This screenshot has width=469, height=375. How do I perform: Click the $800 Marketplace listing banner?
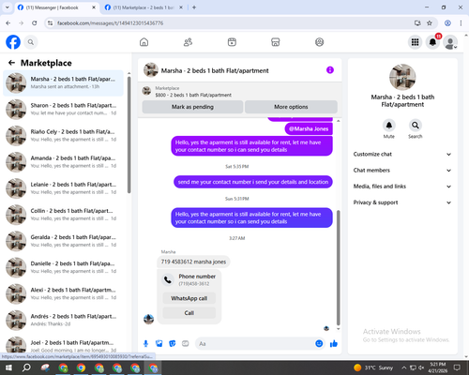(x=240, y=92)
